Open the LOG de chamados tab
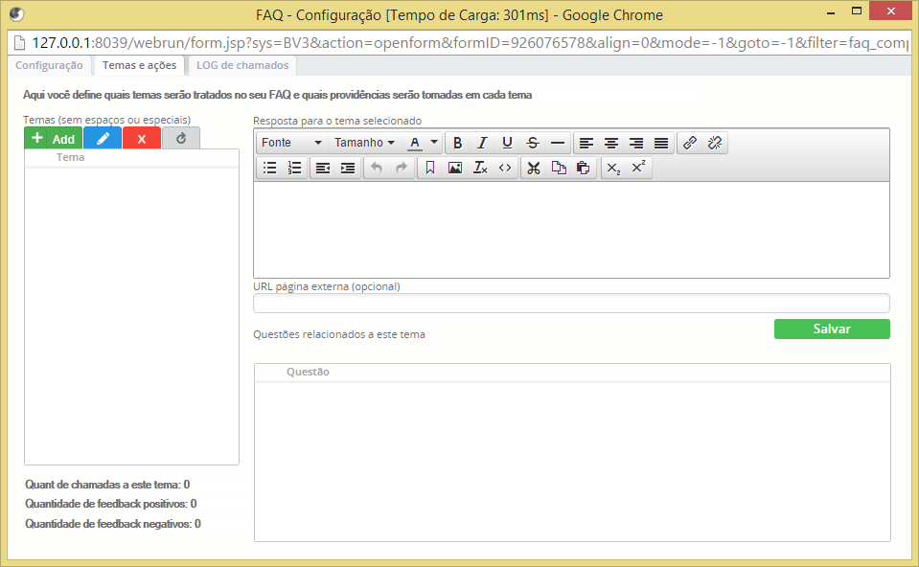The width and height of the screenshot is (919, 567). click(241, 65)
